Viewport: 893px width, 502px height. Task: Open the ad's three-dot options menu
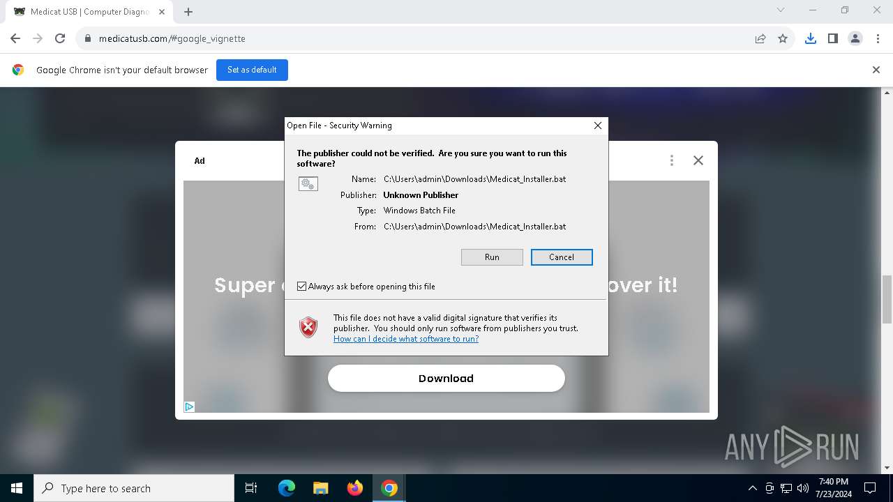(672, 160)
